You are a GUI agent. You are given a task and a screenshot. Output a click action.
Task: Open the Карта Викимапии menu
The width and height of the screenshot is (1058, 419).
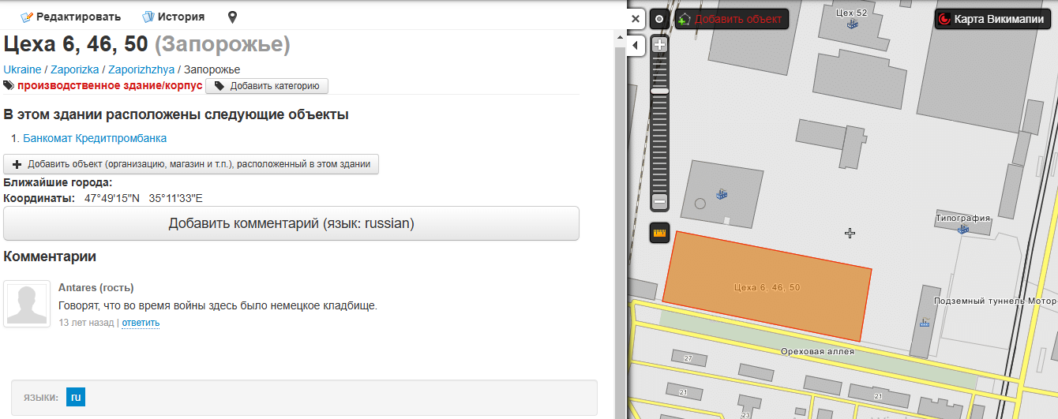click(x=992, y=19)
